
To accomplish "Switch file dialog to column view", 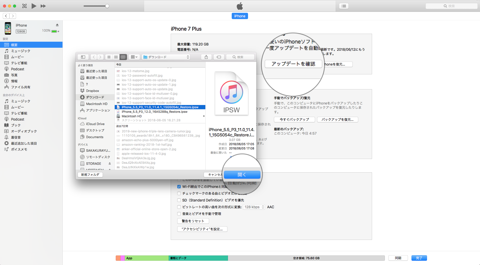I will click(123, 57).
